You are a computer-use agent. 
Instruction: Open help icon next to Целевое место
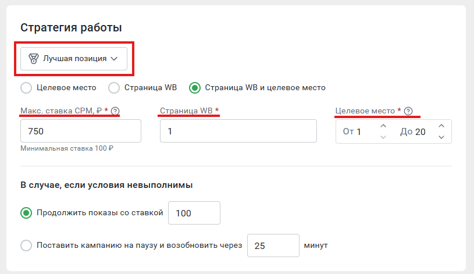pyautogui.click(x=408, y=111)
